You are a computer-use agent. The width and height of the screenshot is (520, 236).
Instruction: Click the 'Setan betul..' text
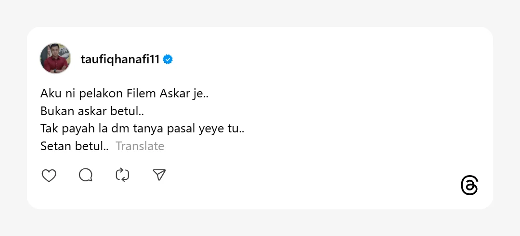[75, 146]
